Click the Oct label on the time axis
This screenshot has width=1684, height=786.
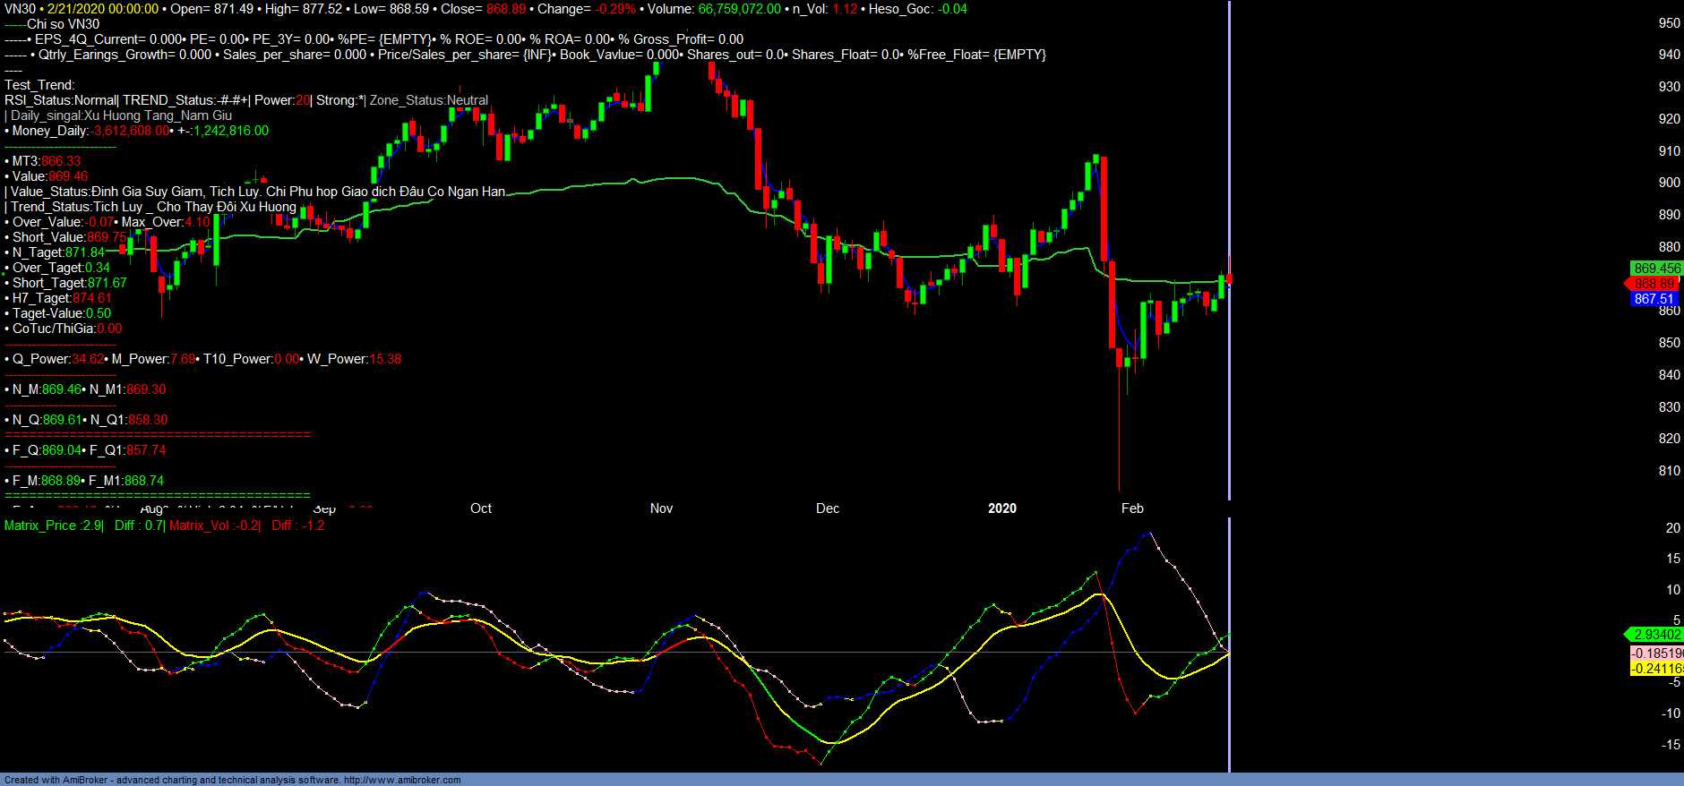coord(481,508)
